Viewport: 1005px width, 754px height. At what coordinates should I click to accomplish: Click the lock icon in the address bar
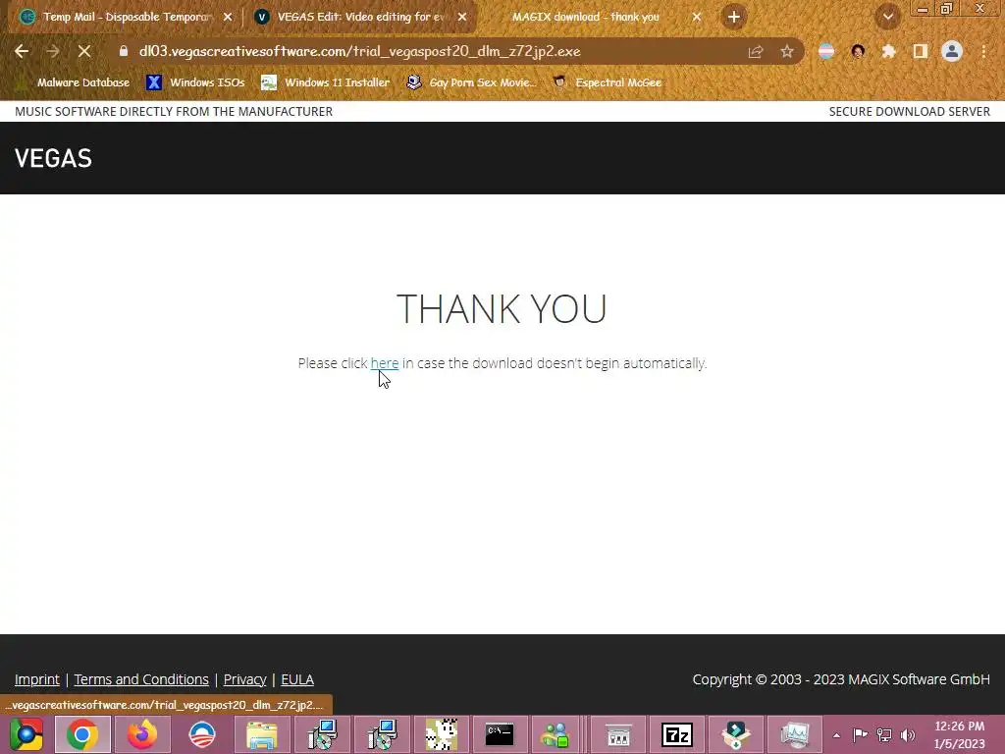click(x=124, y=51)
